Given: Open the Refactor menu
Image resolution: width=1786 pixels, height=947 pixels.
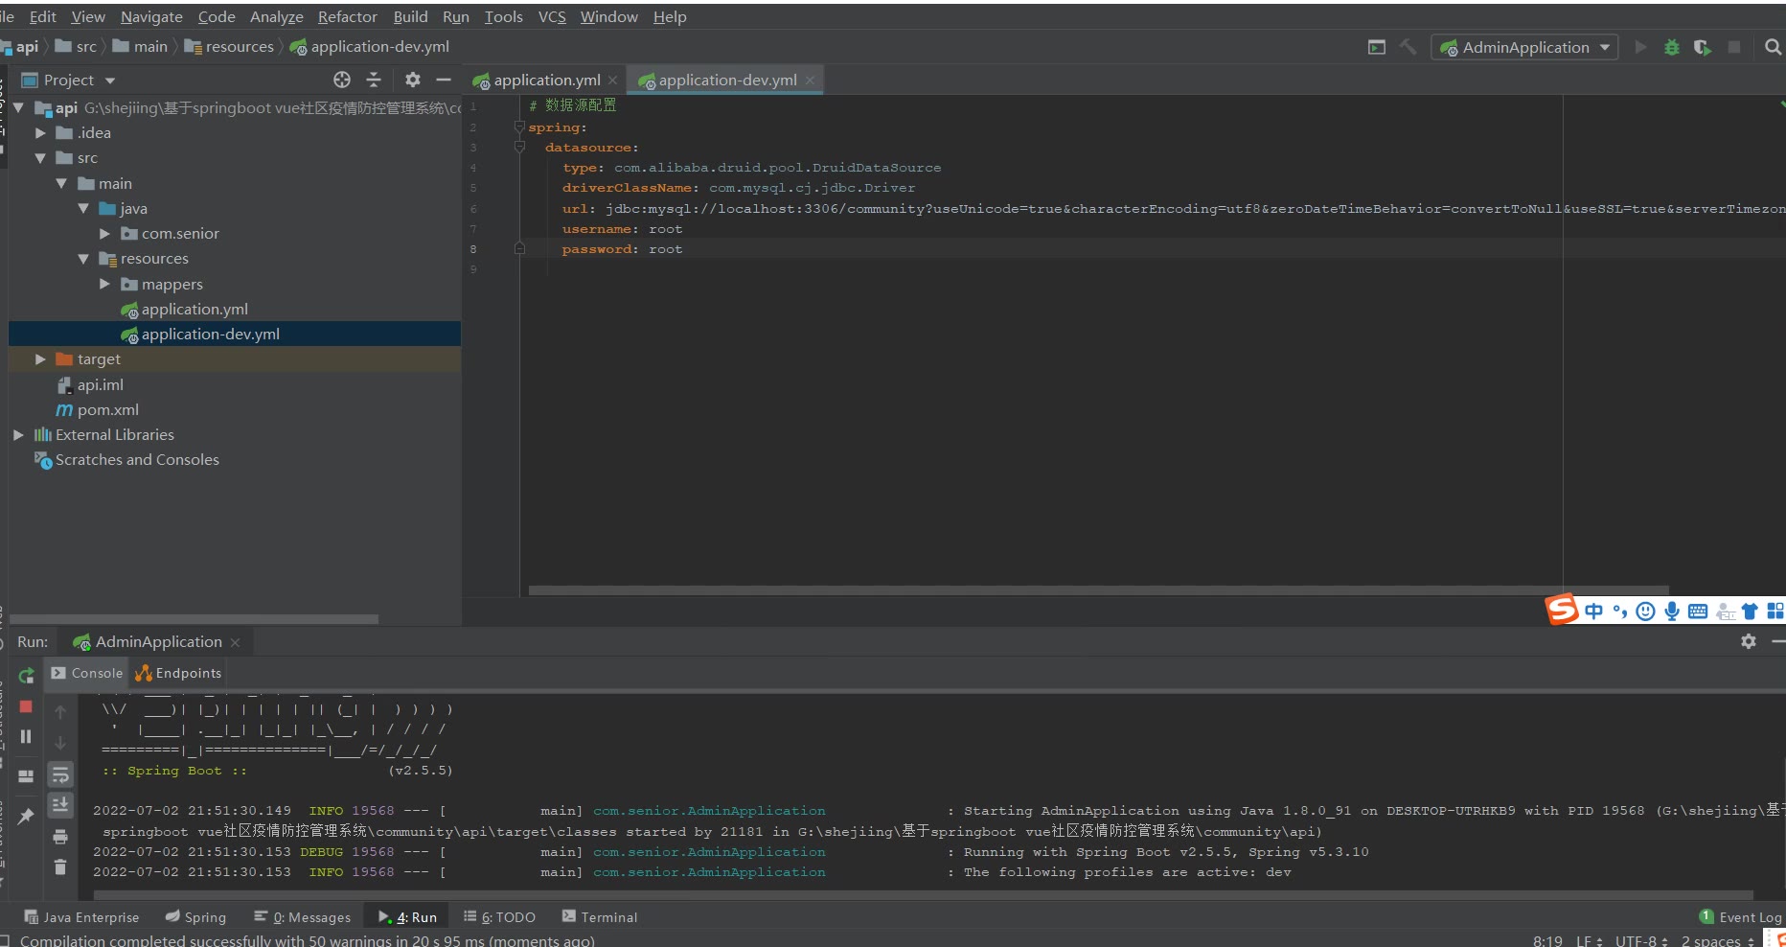Looking at the screenshot, I should tap(347, 16).
